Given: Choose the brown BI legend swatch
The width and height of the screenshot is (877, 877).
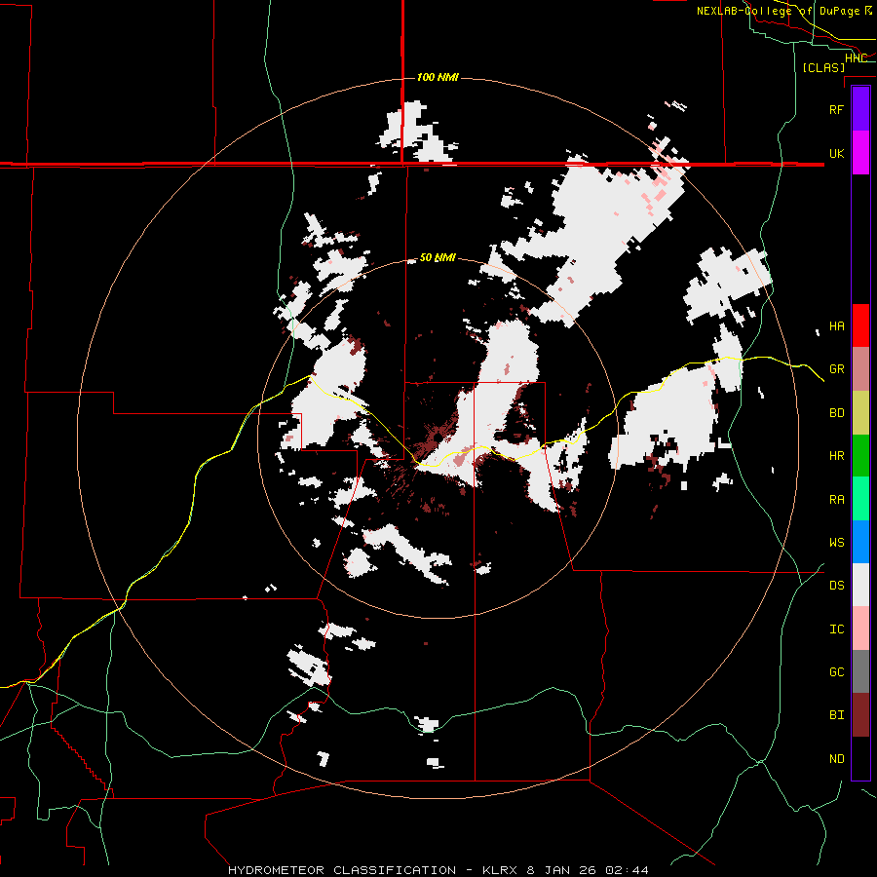Looking at the screenshot, I should pos(860,715).
